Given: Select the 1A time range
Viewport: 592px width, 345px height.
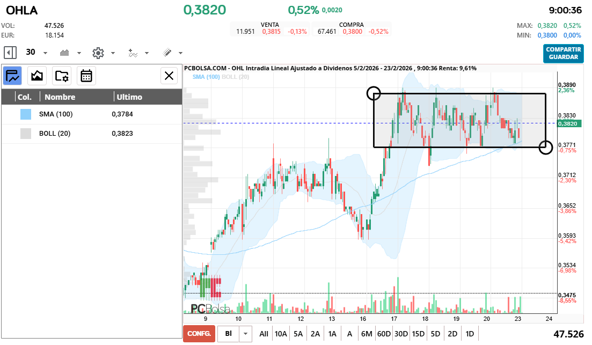Looking at the screenshot, I should click(x=332, y=334).
